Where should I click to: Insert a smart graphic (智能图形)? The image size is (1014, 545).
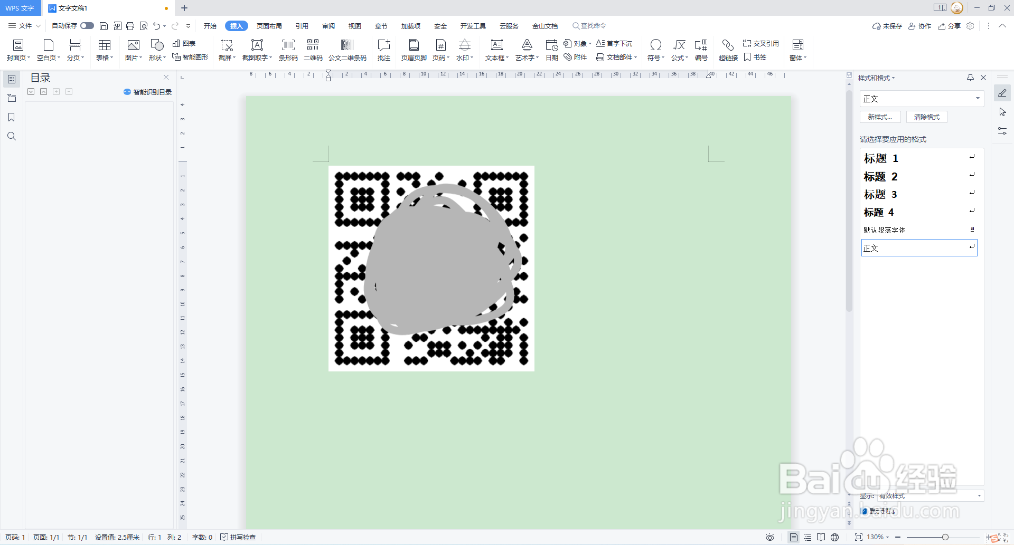tap(190, 57)
